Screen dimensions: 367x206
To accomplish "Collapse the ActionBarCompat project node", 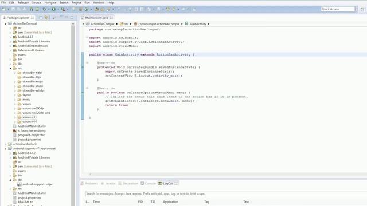I will [x=6, y=23].
